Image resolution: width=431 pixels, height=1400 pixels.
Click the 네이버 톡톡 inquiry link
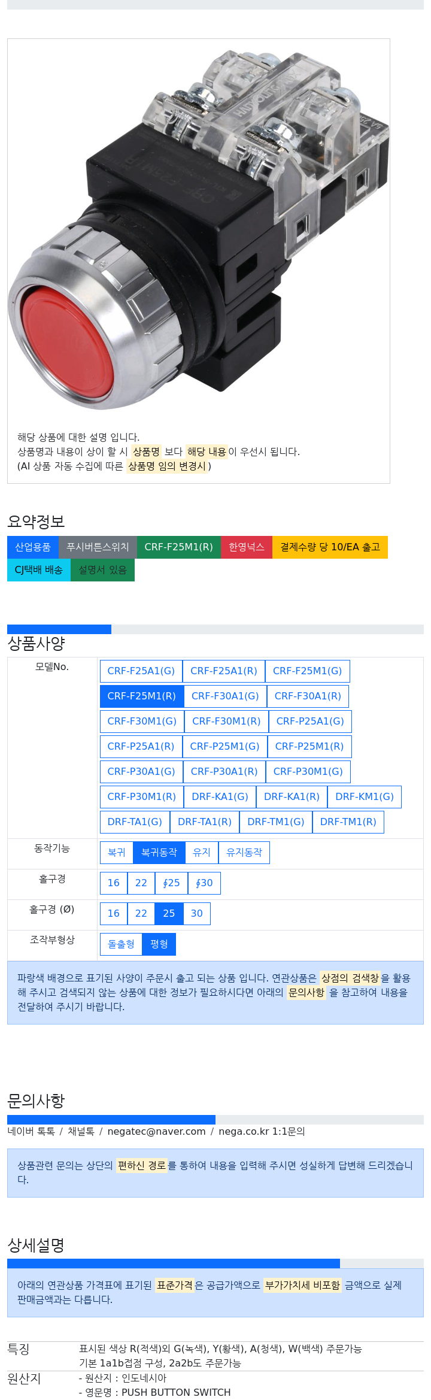click(x=31, y=1132)
